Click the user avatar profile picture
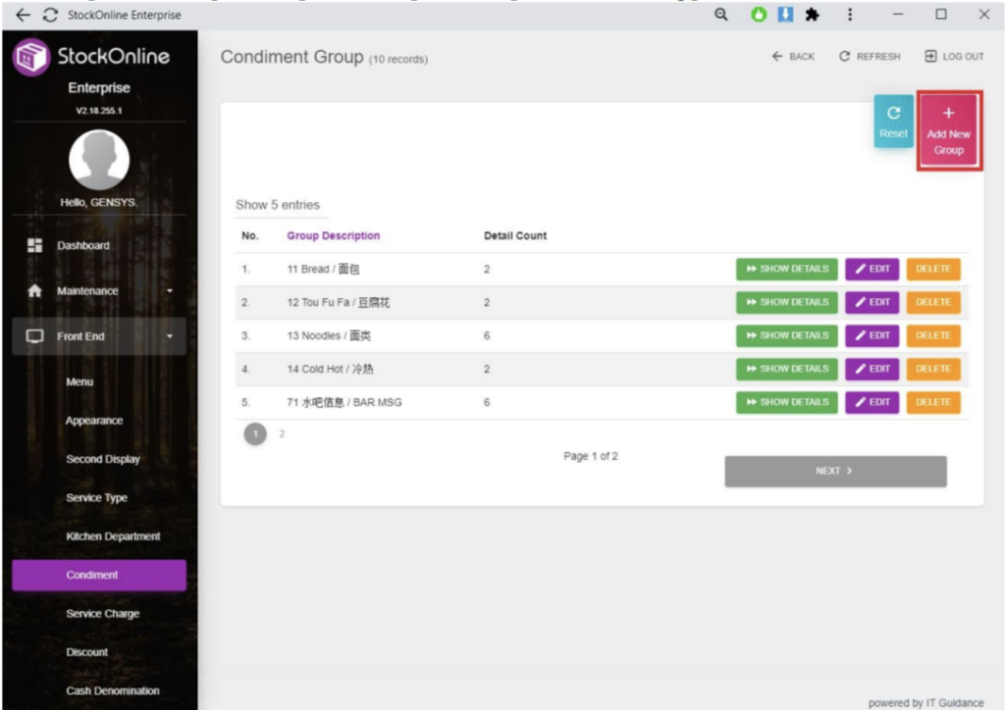 [x=98, y=160]
